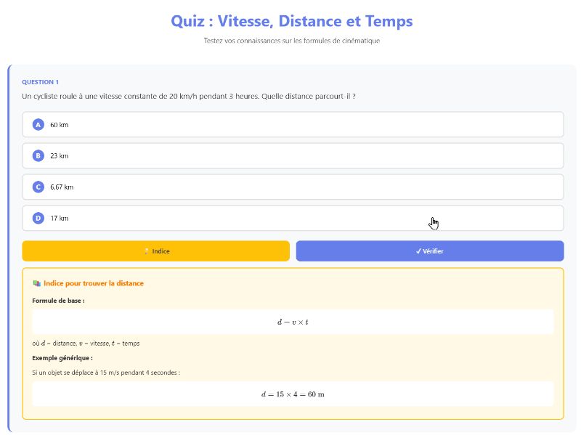Click the example formula d = 15 × 4
The width and height of the screenshot is (581, 435).
pos(293,394)
